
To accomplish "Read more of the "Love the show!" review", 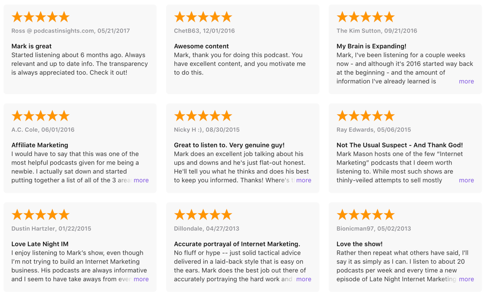I will click(466, 279).
